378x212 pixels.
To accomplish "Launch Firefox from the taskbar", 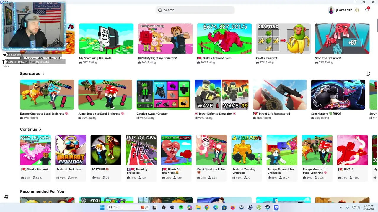I will tap(233, 207).
